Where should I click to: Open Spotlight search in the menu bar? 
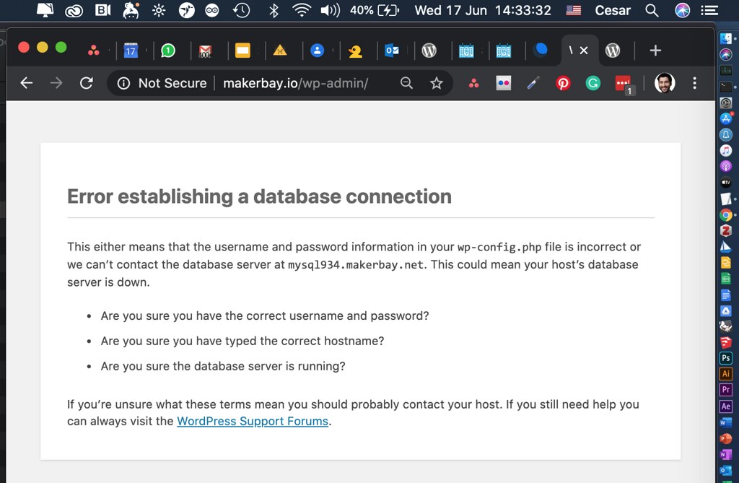(x=651, y=10)
